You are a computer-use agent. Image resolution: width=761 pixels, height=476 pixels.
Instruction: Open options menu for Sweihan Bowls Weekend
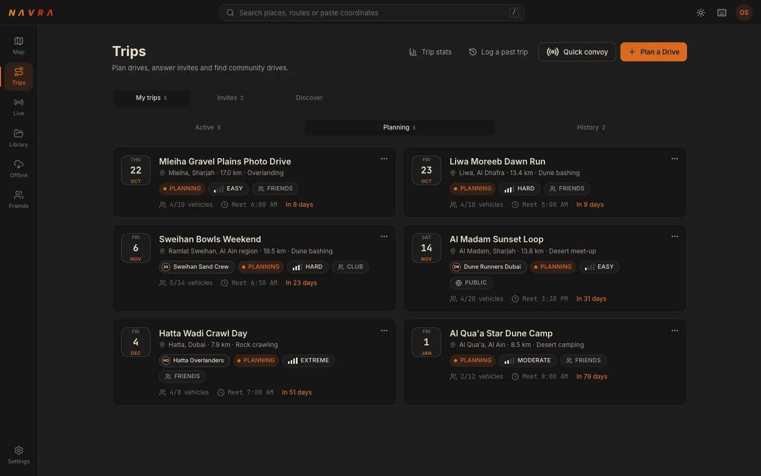click(x=384, y=236)
